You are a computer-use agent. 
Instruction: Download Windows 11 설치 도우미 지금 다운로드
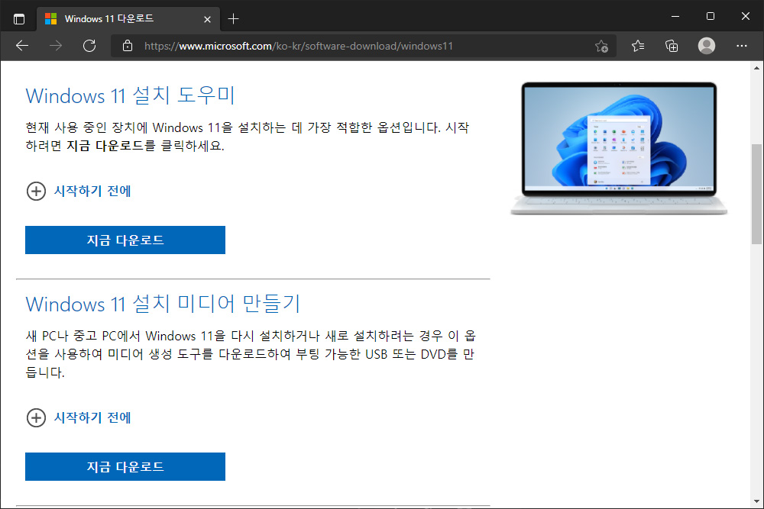pos(125,240)
